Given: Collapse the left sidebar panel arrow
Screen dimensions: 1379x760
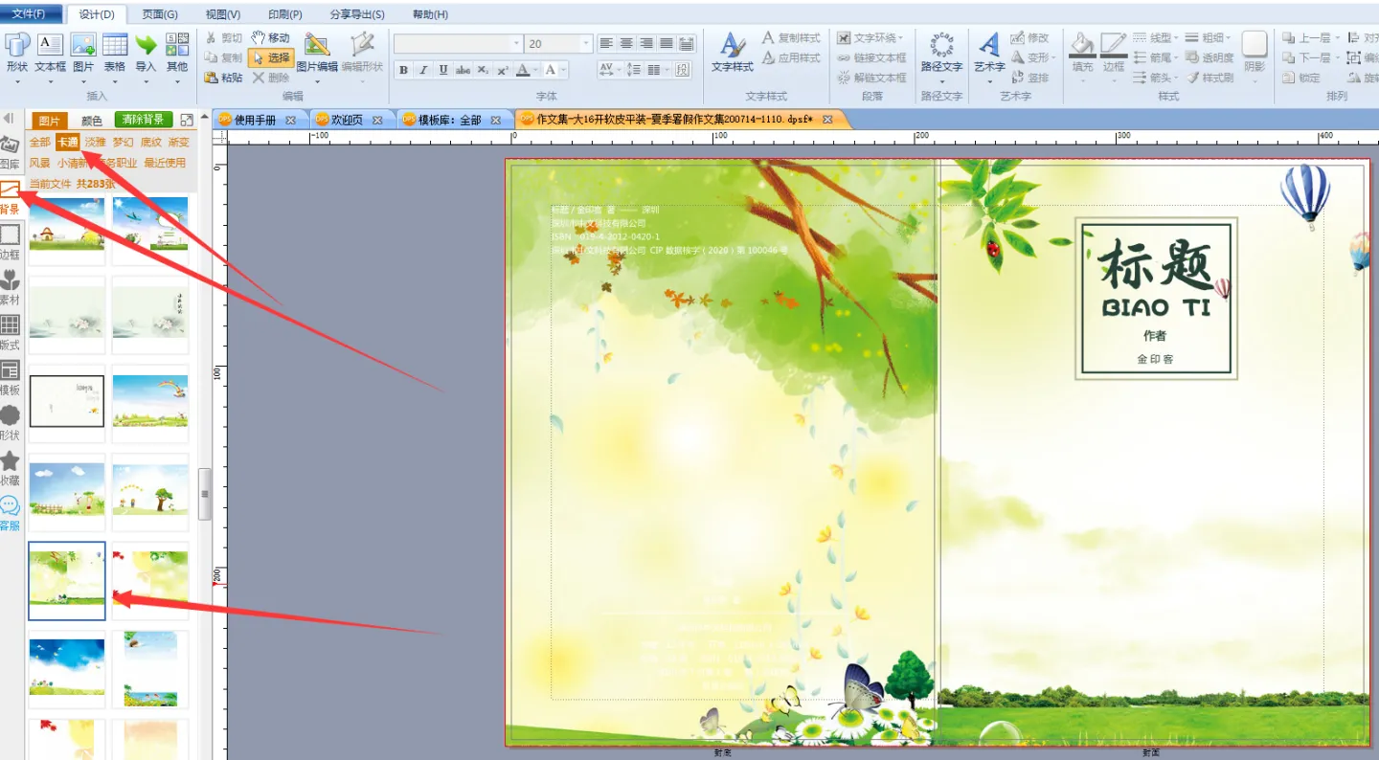Looking at the screenshot, I should [x=9, y=119].
